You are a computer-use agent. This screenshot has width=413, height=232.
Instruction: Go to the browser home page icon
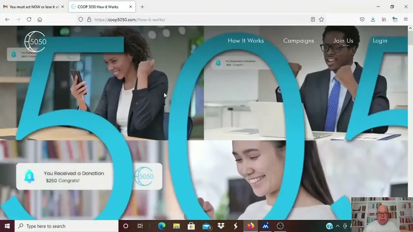click(x=40, y=20)
